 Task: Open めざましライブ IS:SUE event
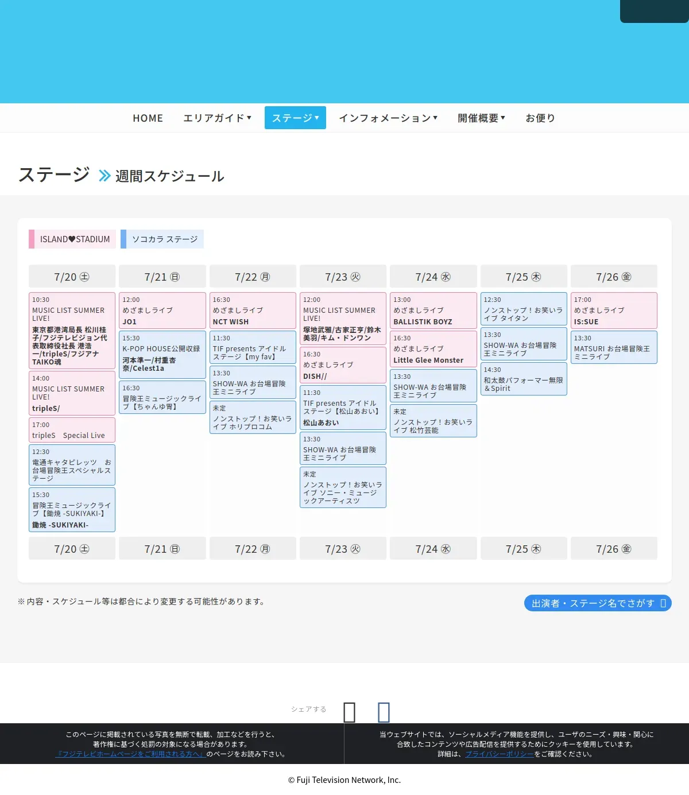[x=614, y=311]
